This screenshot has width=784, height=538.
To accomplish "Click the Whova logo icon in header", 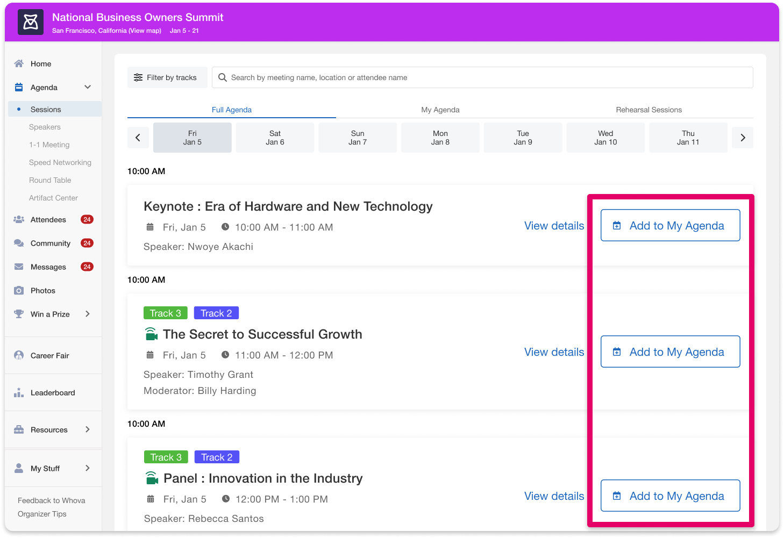I will (x=31, y=23).
